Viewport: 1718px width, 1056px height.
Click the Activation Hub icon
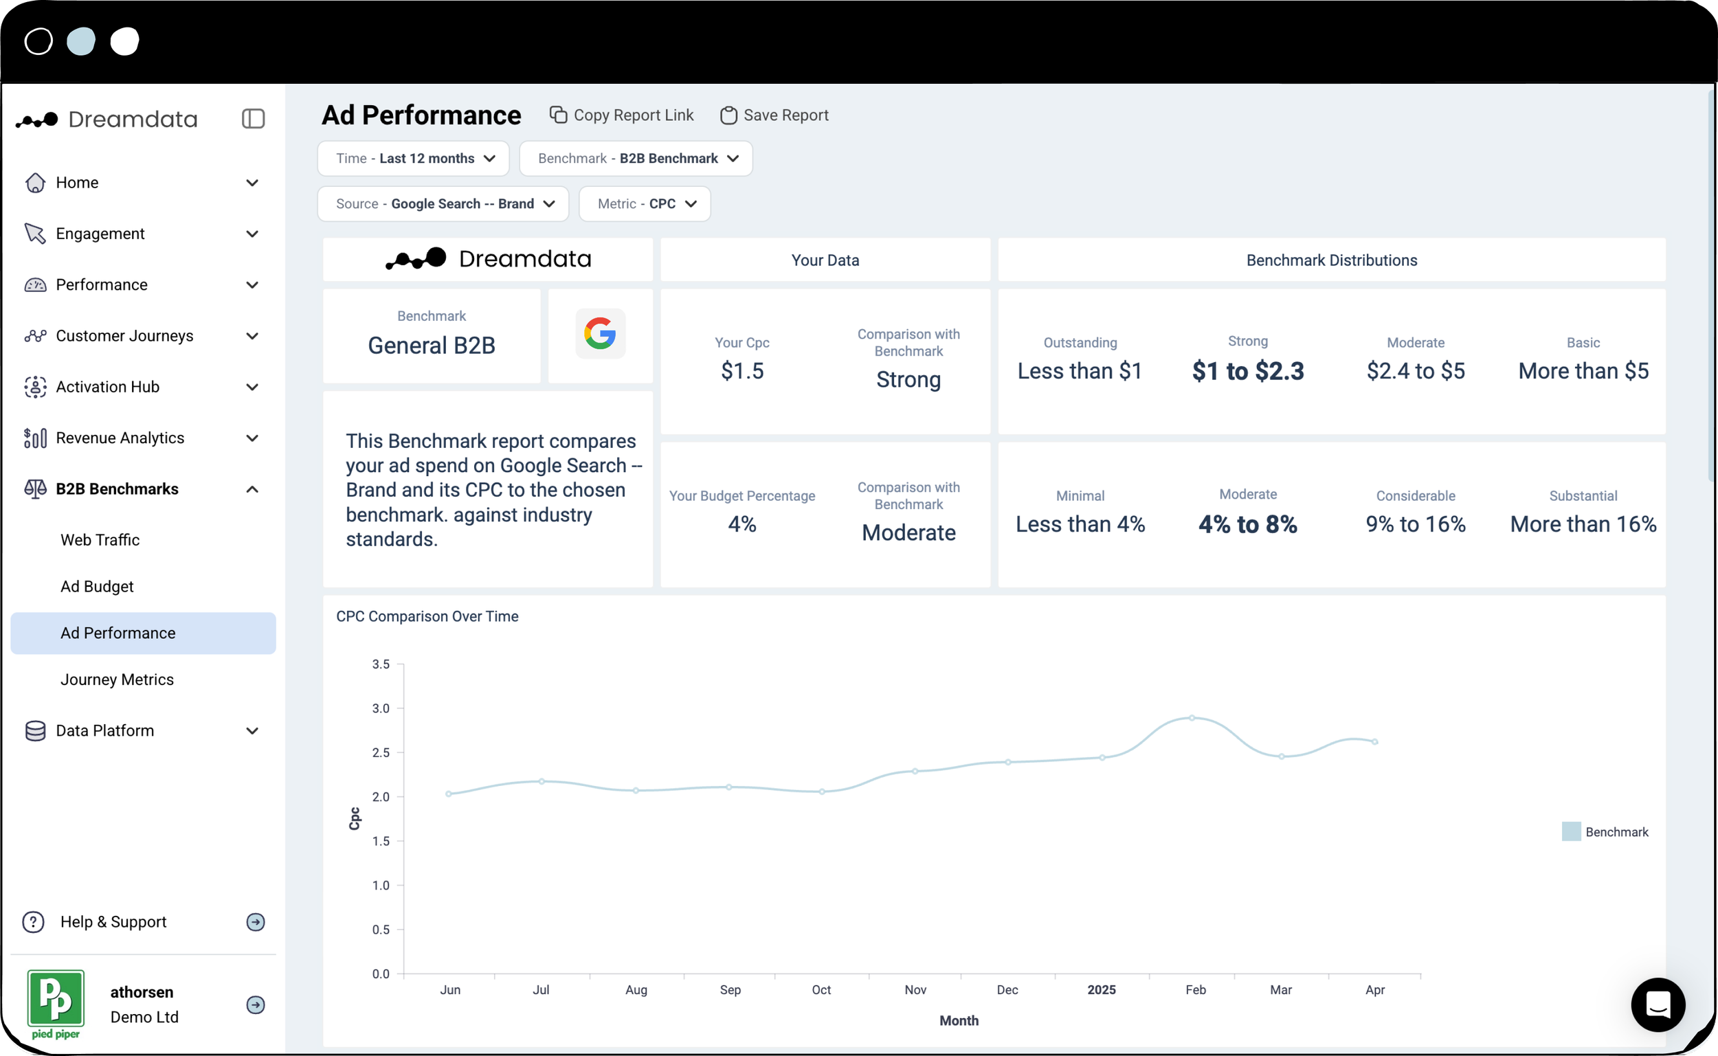(35, 387)
